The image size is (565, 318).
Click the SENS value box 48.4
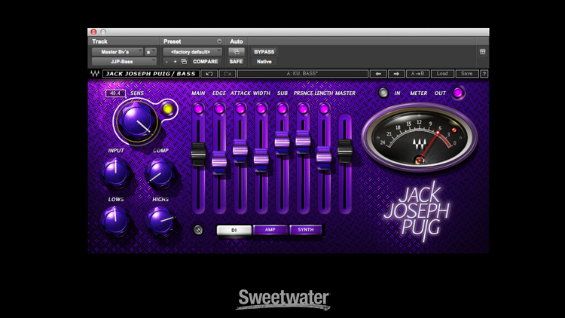115,93
